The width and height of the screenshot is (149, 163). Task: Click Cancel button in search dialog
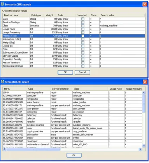click(x=82, y=72)
